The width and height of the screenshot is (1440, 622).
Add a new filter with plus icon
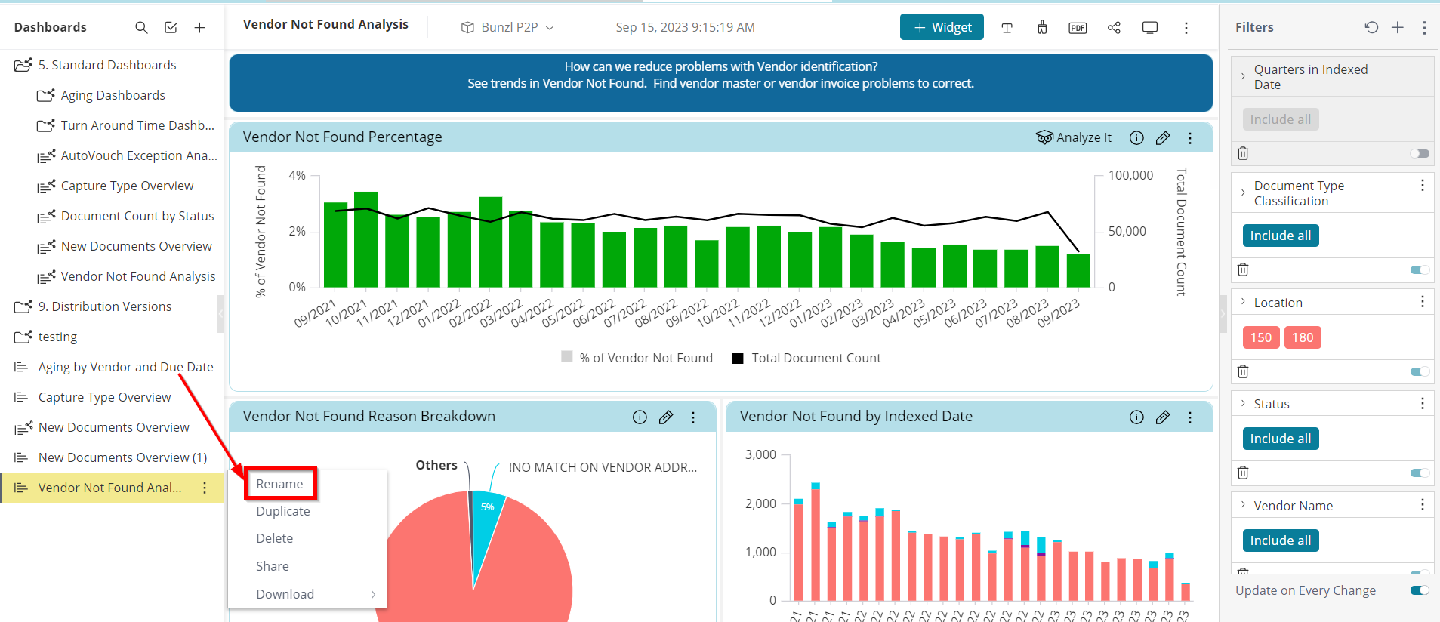click(1398, 27)
